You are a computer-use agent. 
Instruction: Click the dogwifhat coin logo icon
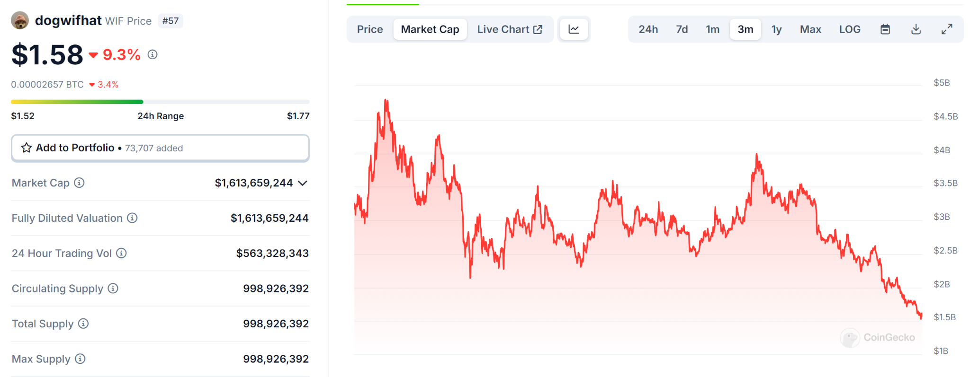pos(20,21)
